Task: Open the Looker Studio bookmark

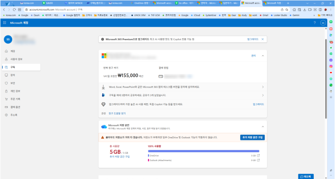Action: click(279, 15)
